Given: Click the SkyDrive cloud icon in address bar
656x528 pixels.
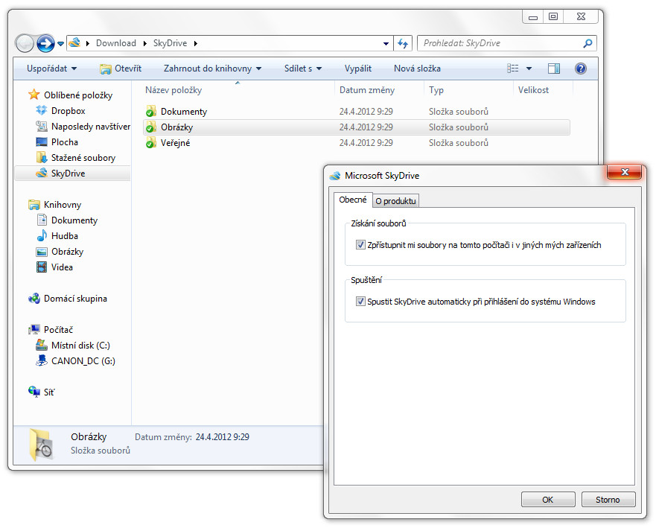Looking at the screenshot, I should 74,42.
